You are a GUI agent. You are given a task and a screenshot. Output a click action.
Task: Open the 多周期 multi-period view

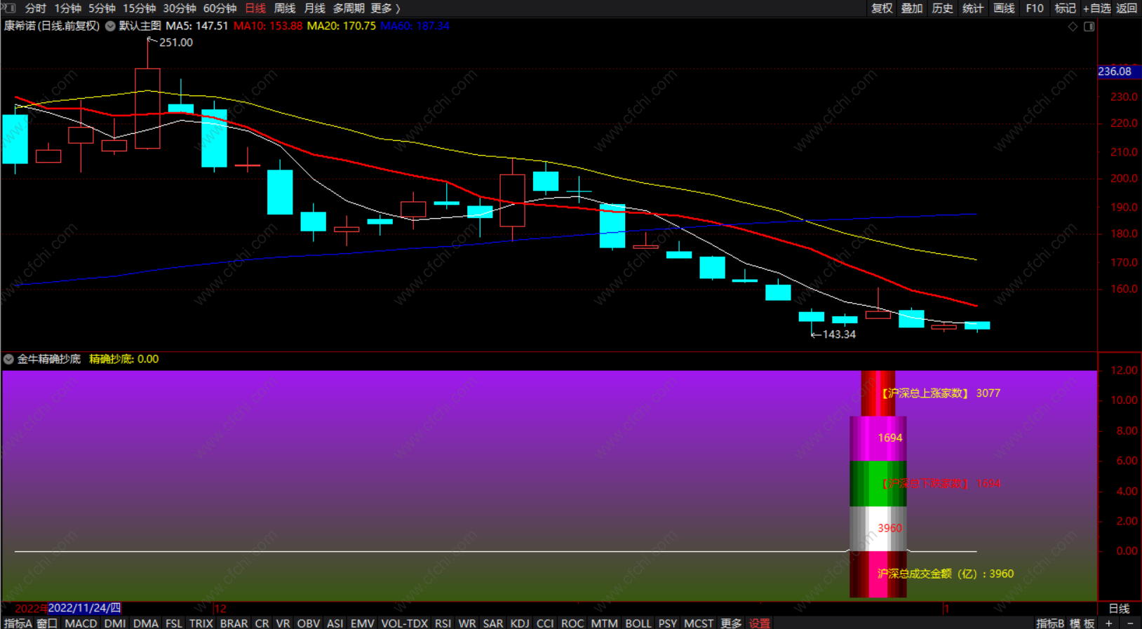tap(349, 8)
